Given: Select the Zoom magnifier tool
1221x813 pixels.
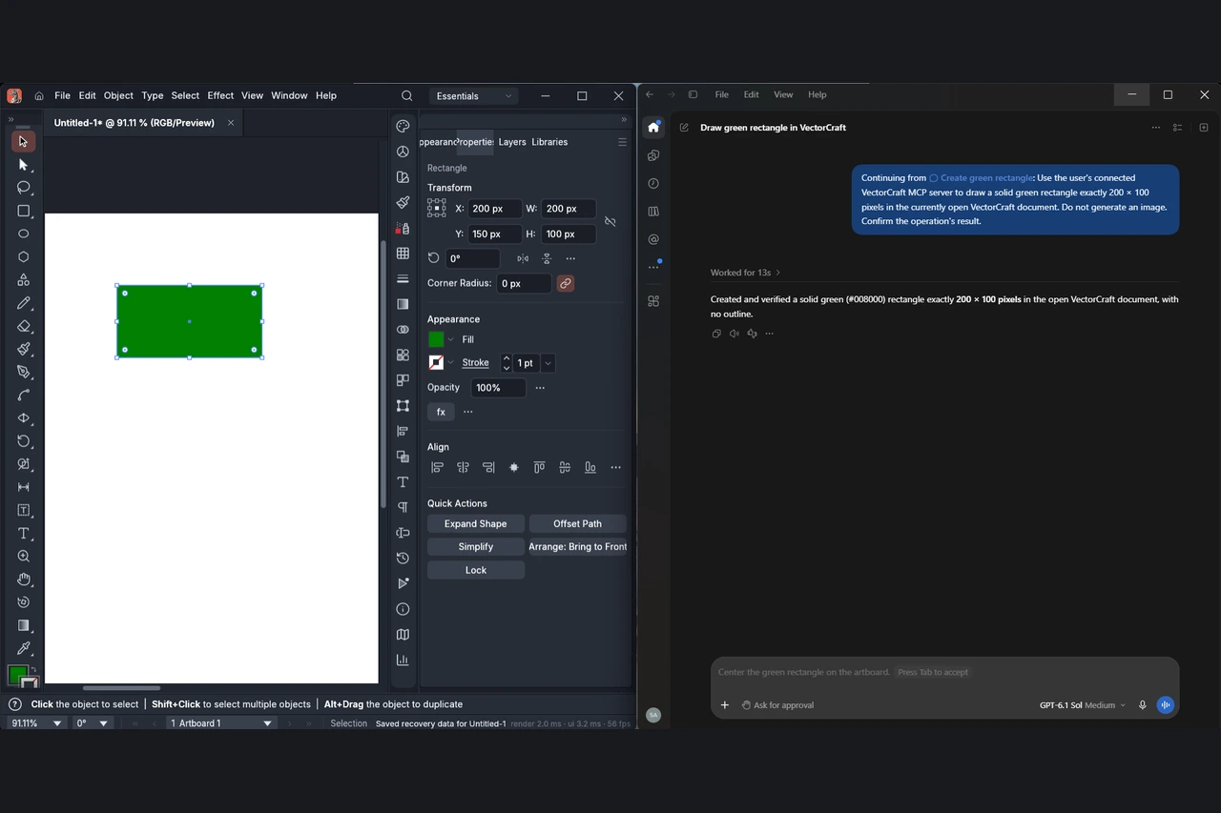Looking at the screenshot, I should (24, 557).
